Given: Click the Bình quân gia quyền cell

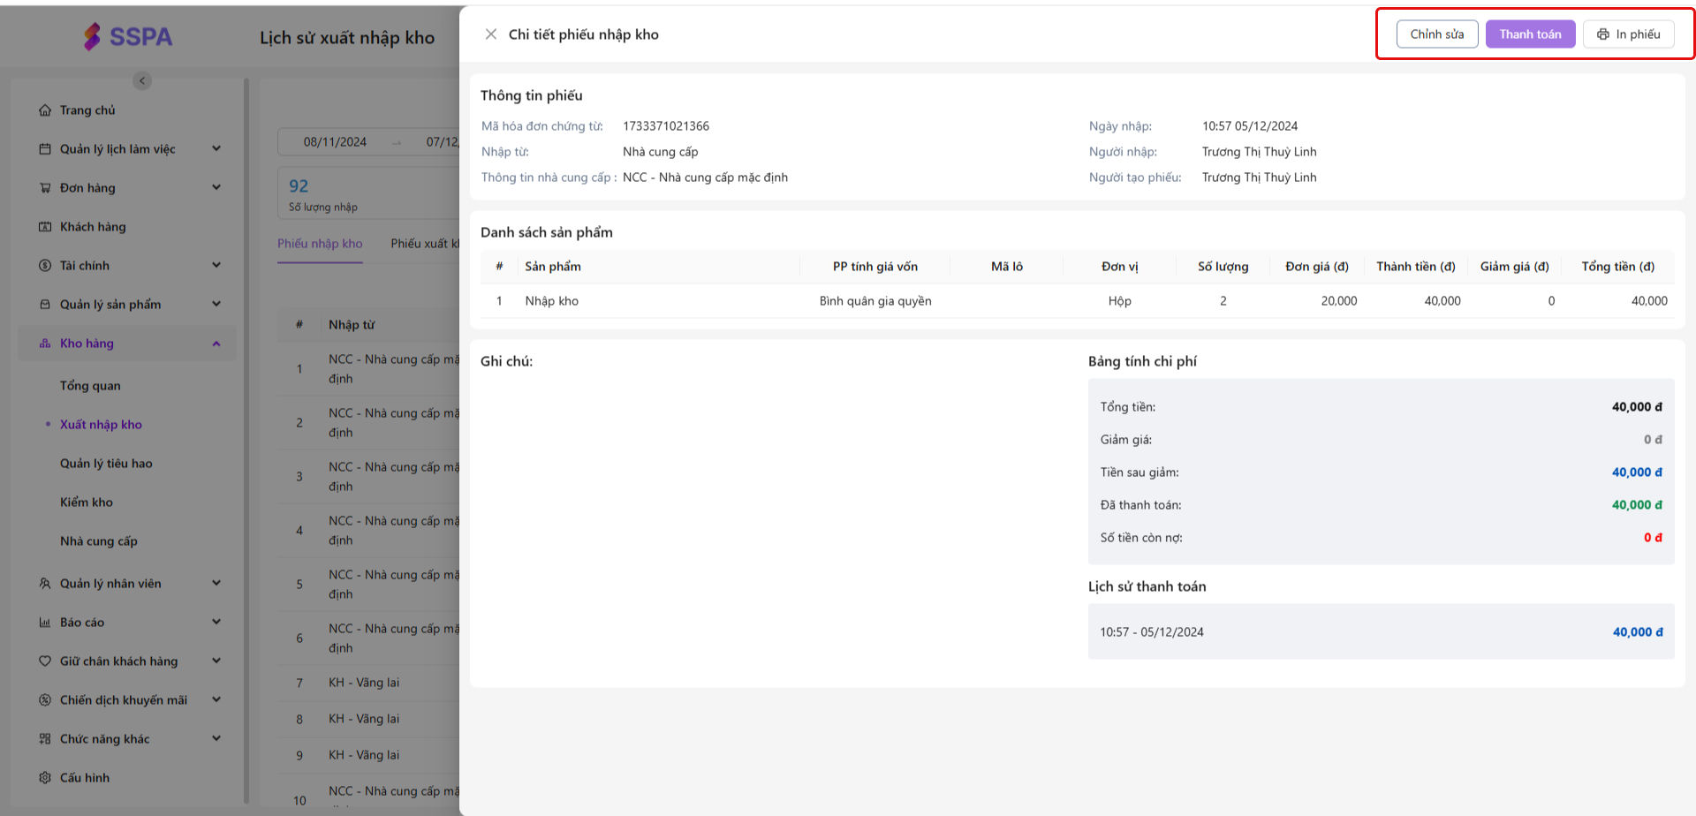Looking at the screenshot, I should click(874, 301).
